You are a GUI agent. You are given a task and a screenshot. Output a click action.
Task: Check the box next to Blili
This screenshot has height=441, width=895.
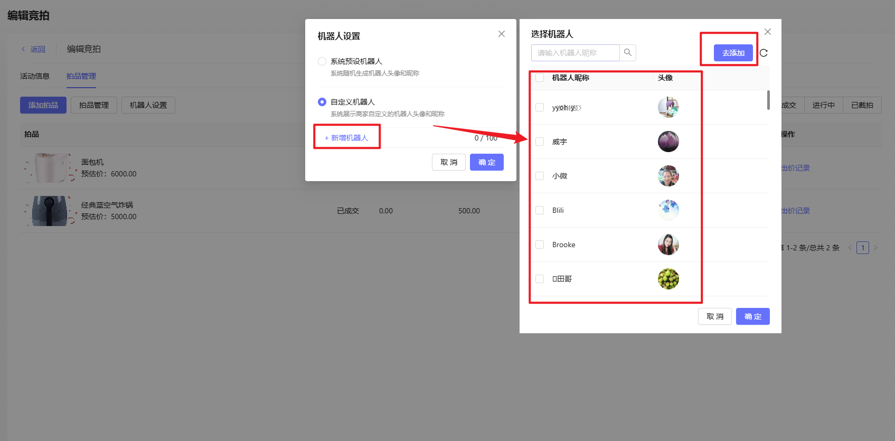(540, 210)
